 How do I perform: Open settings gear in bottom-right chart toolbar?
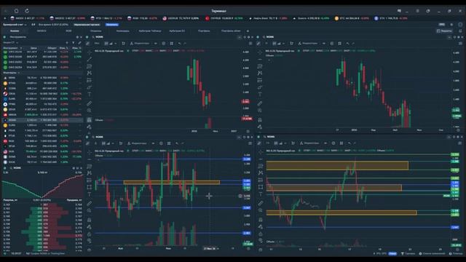(333, 143)
